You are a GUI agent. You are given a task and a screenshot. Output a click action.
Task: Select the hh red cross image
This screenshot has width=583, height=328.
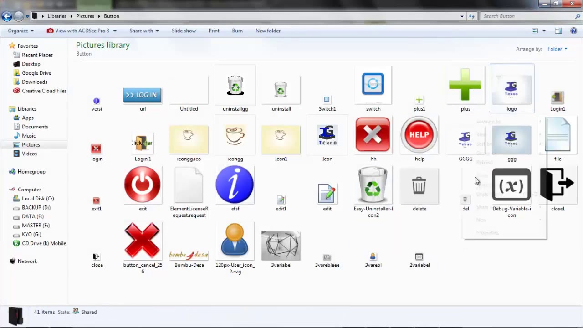point(373,134)
